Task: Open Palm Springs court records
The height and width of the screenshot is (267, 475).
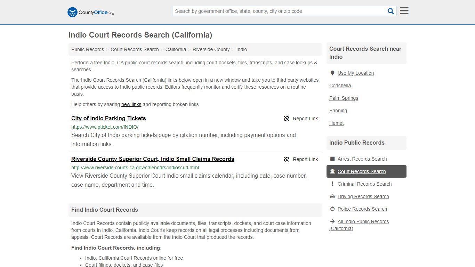Action: [344, 98]
